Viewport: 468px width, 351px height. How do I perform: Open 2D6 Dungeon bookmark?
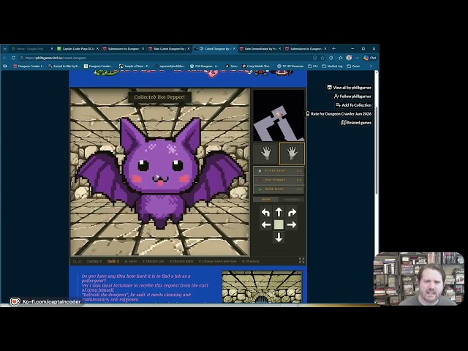205,67
